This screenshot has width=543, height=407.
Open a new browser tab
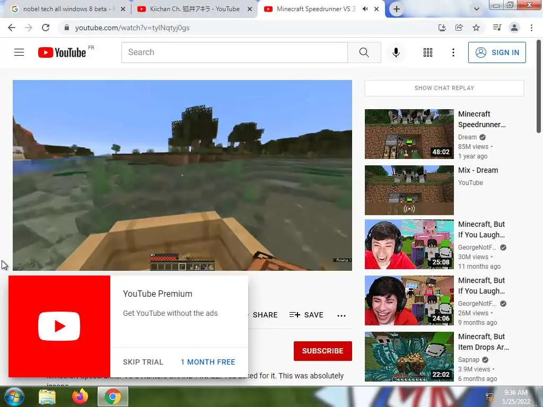[x=397, y=9]
